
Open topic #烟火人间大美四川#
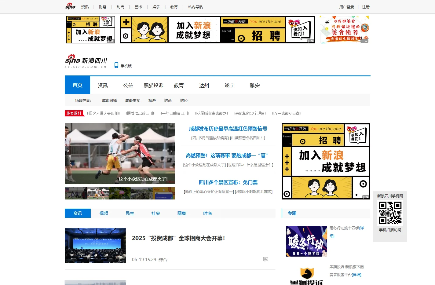(103, 113)
